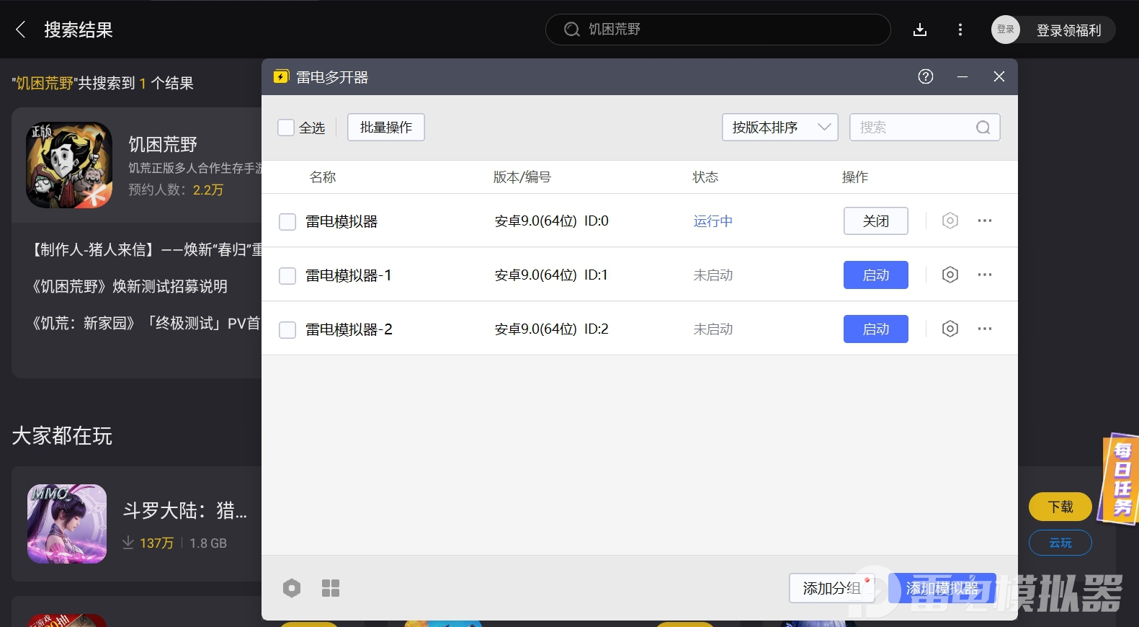Open 批量操作 batch operations menu
Screen dimensions: 1139x627
pyautogui.click(x=385, y=128)
